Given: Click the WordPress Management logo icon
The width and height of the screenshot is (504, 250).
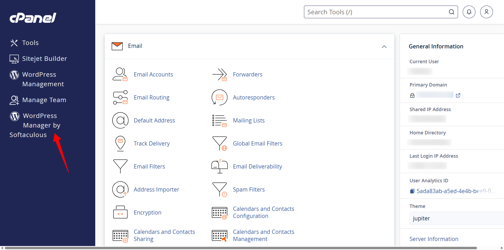Looking at the screenshot, I should point(14,75).
